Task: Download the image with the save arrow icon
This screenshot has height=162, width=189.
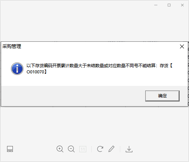Action: [x=129, y=149]
